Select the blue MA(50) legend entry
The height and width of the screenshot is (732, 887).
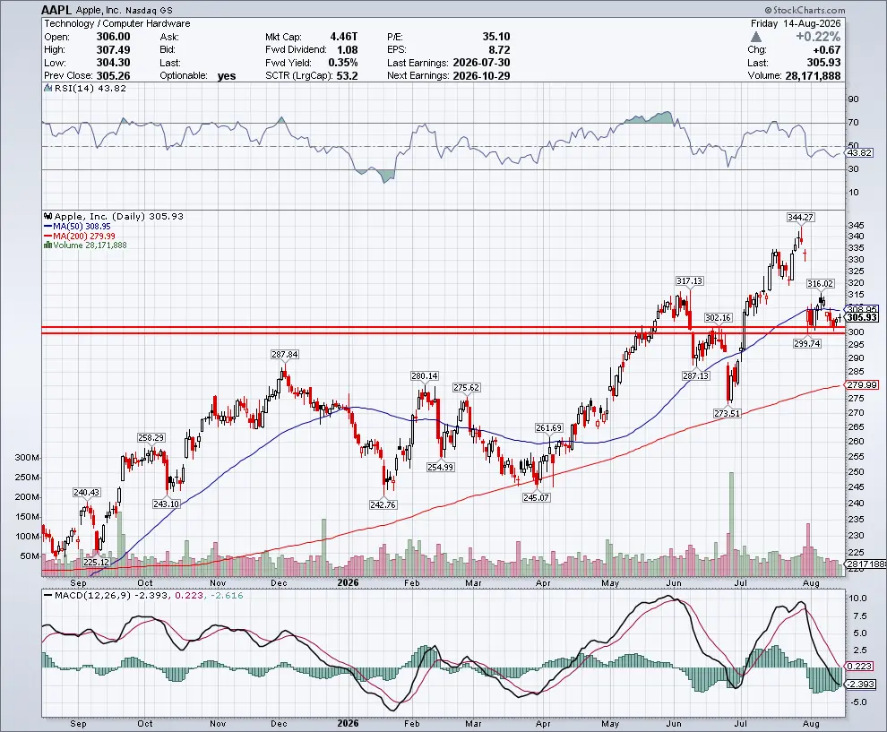77,227
